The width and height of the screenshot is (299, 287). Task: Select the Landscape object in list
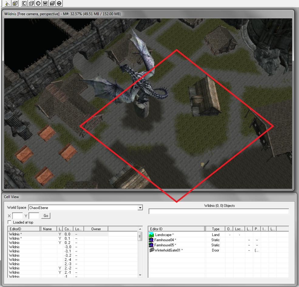165,235
